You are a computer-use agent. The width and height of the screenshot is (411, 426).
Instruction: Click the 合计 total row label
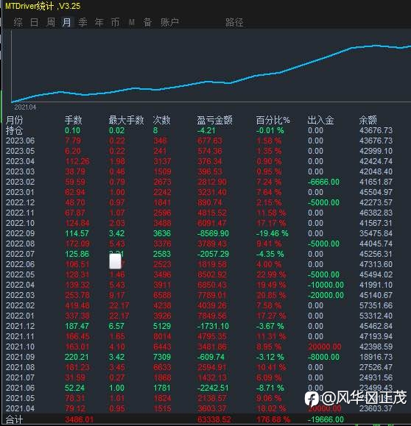[14, 420]
